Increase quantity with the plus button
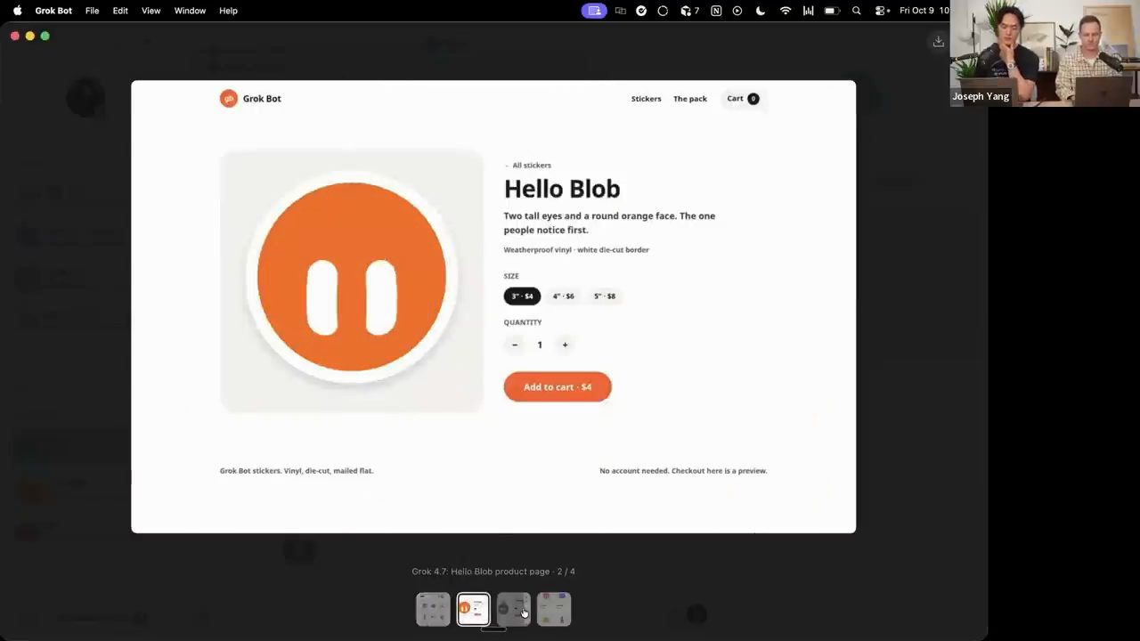Screen dimensions: 1140x641 coord(565,345)
